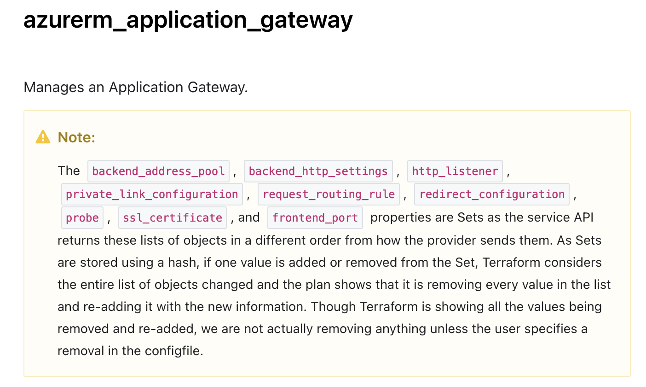The height and width of the screenshot is (387, 646).
Task: Click the azurerm_application_gateway page heading
Action: coord(188,19)
